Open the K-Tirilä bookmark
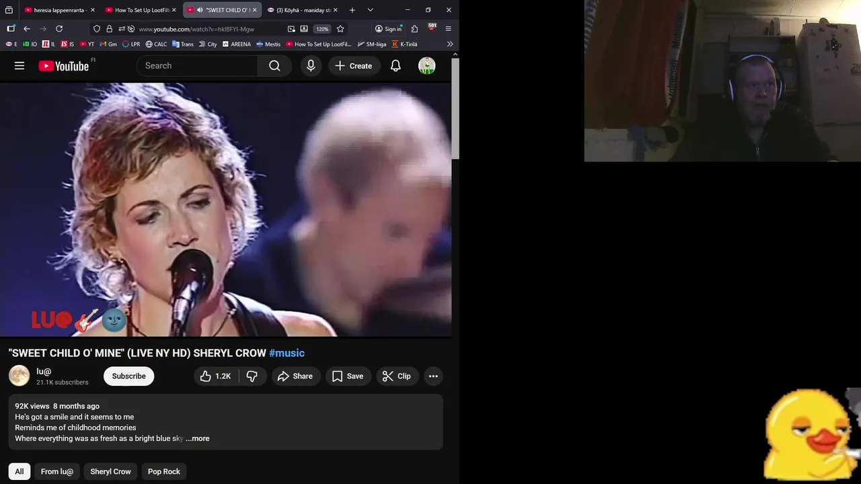 pos(404,44)
